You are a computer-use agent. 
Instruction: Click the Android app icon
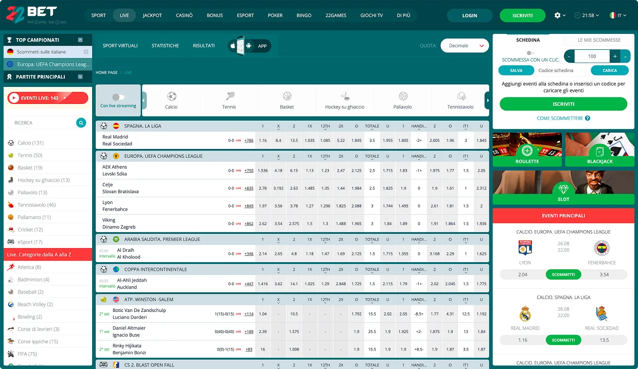[249, 46]
